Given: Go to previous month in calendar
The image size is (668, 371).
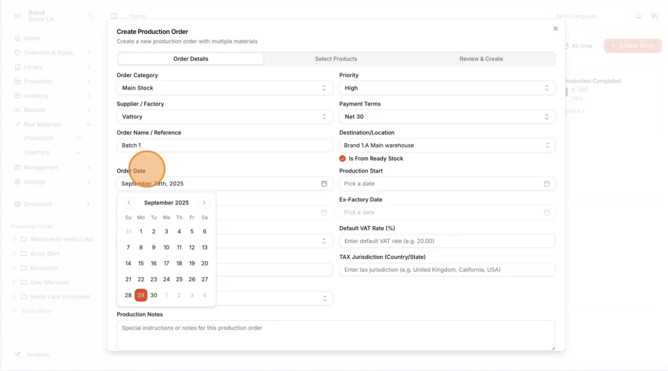Looking at the screenshot, I should click(129, 203).
